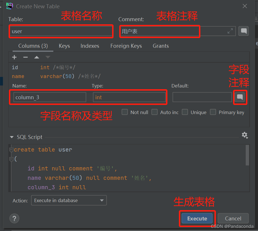The width and height of the screenshot is (258, 231).
Task: Click the help question mark icon
Action: click(14, 218)
